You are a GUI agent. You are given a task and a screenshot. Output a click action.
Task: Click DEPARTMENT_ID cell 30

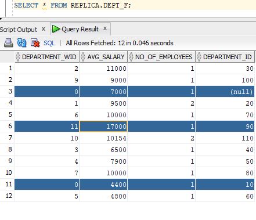coord(225,68)
